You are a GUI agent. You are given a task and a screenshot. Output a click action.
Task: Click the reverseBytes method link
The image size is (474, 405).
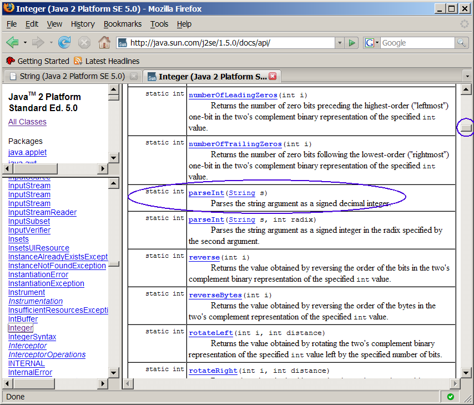215,296
